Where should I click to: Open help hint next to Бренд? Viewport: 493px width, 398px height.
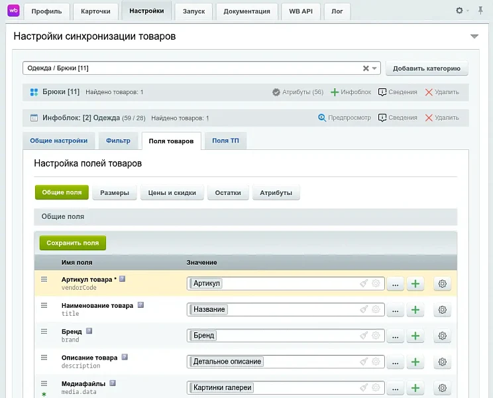pyautogui.click(x=89, y=331)
